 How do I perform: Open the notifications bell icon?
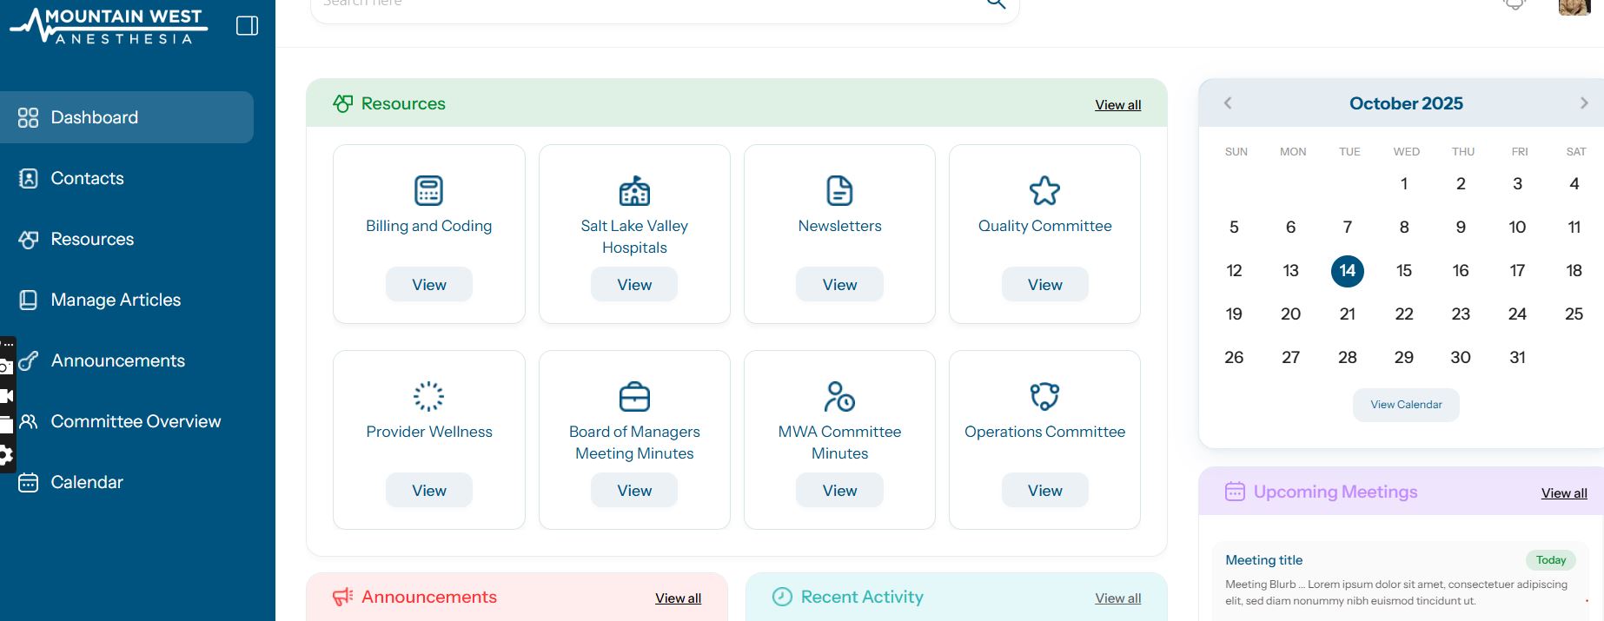pyautogui.click(x=1515, y=4)
